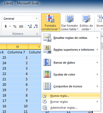Expand the Insertar dropdown arrow

tap(102, 29)
